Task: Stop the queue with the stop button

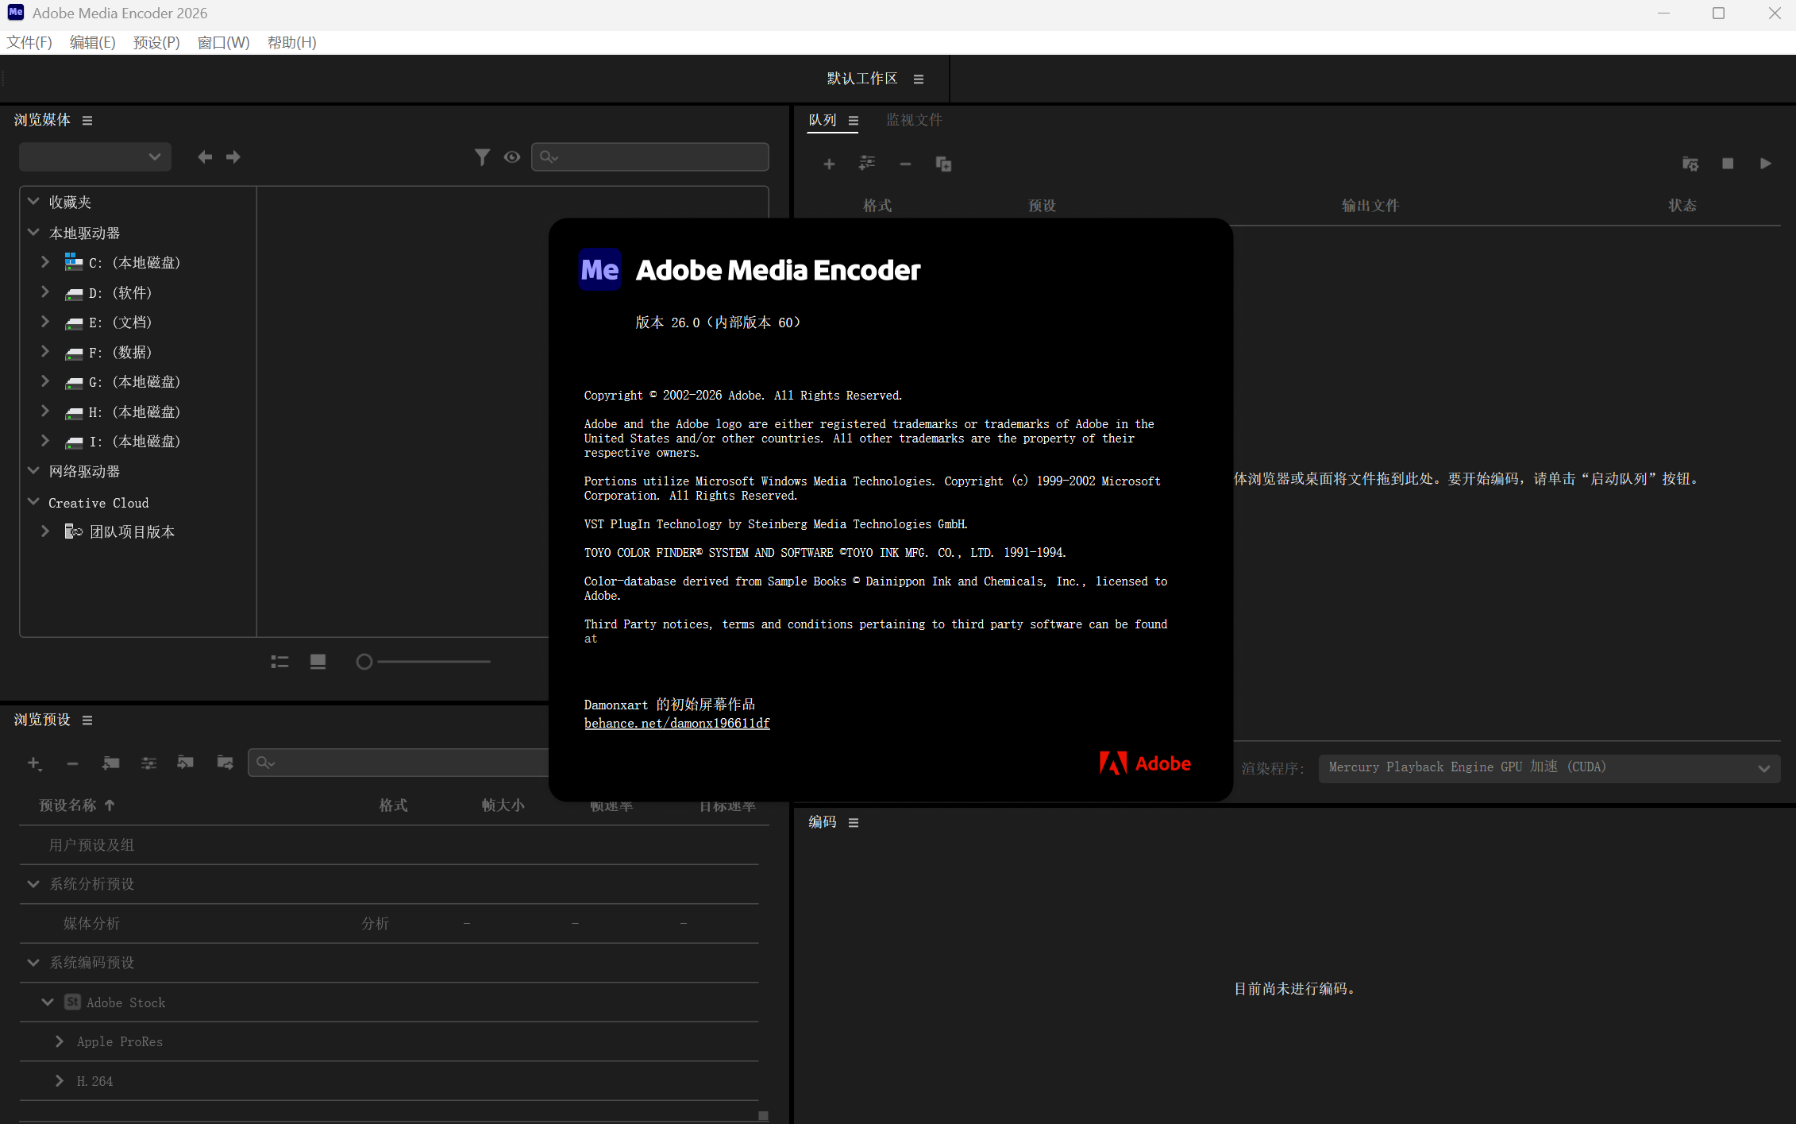Action: pos(1728,164)
